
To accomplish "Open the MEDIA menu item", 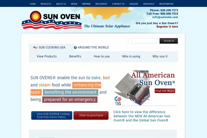I will click(74, 4).
